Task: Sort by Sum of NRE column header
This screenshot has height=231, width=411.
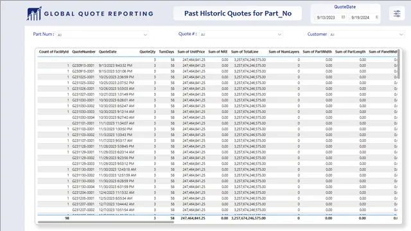Action: 218,51
